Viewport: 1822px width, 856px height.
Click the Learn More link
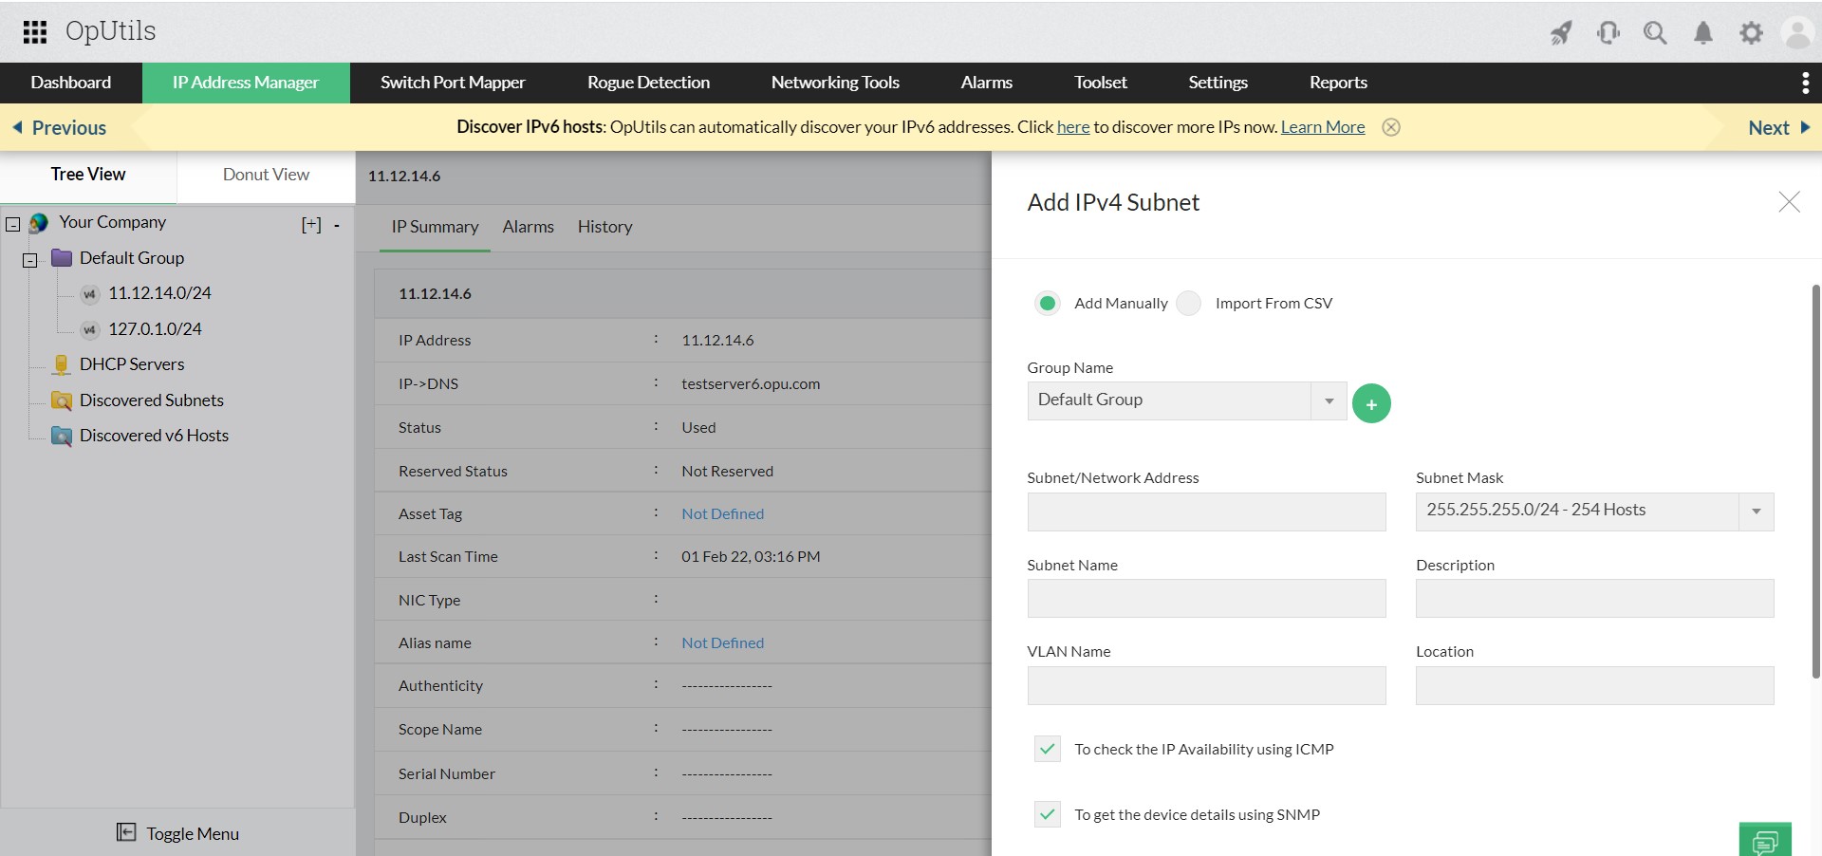pyautogui.click(x=1322, y=126)
